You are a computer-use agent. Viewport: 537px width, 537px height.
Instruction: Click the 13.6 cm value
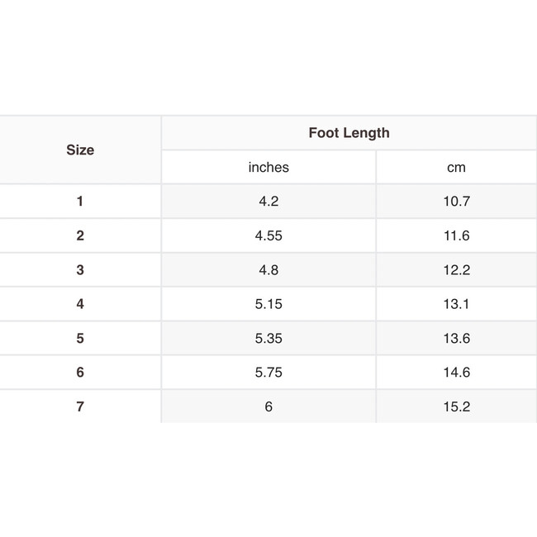click(456, 339)
